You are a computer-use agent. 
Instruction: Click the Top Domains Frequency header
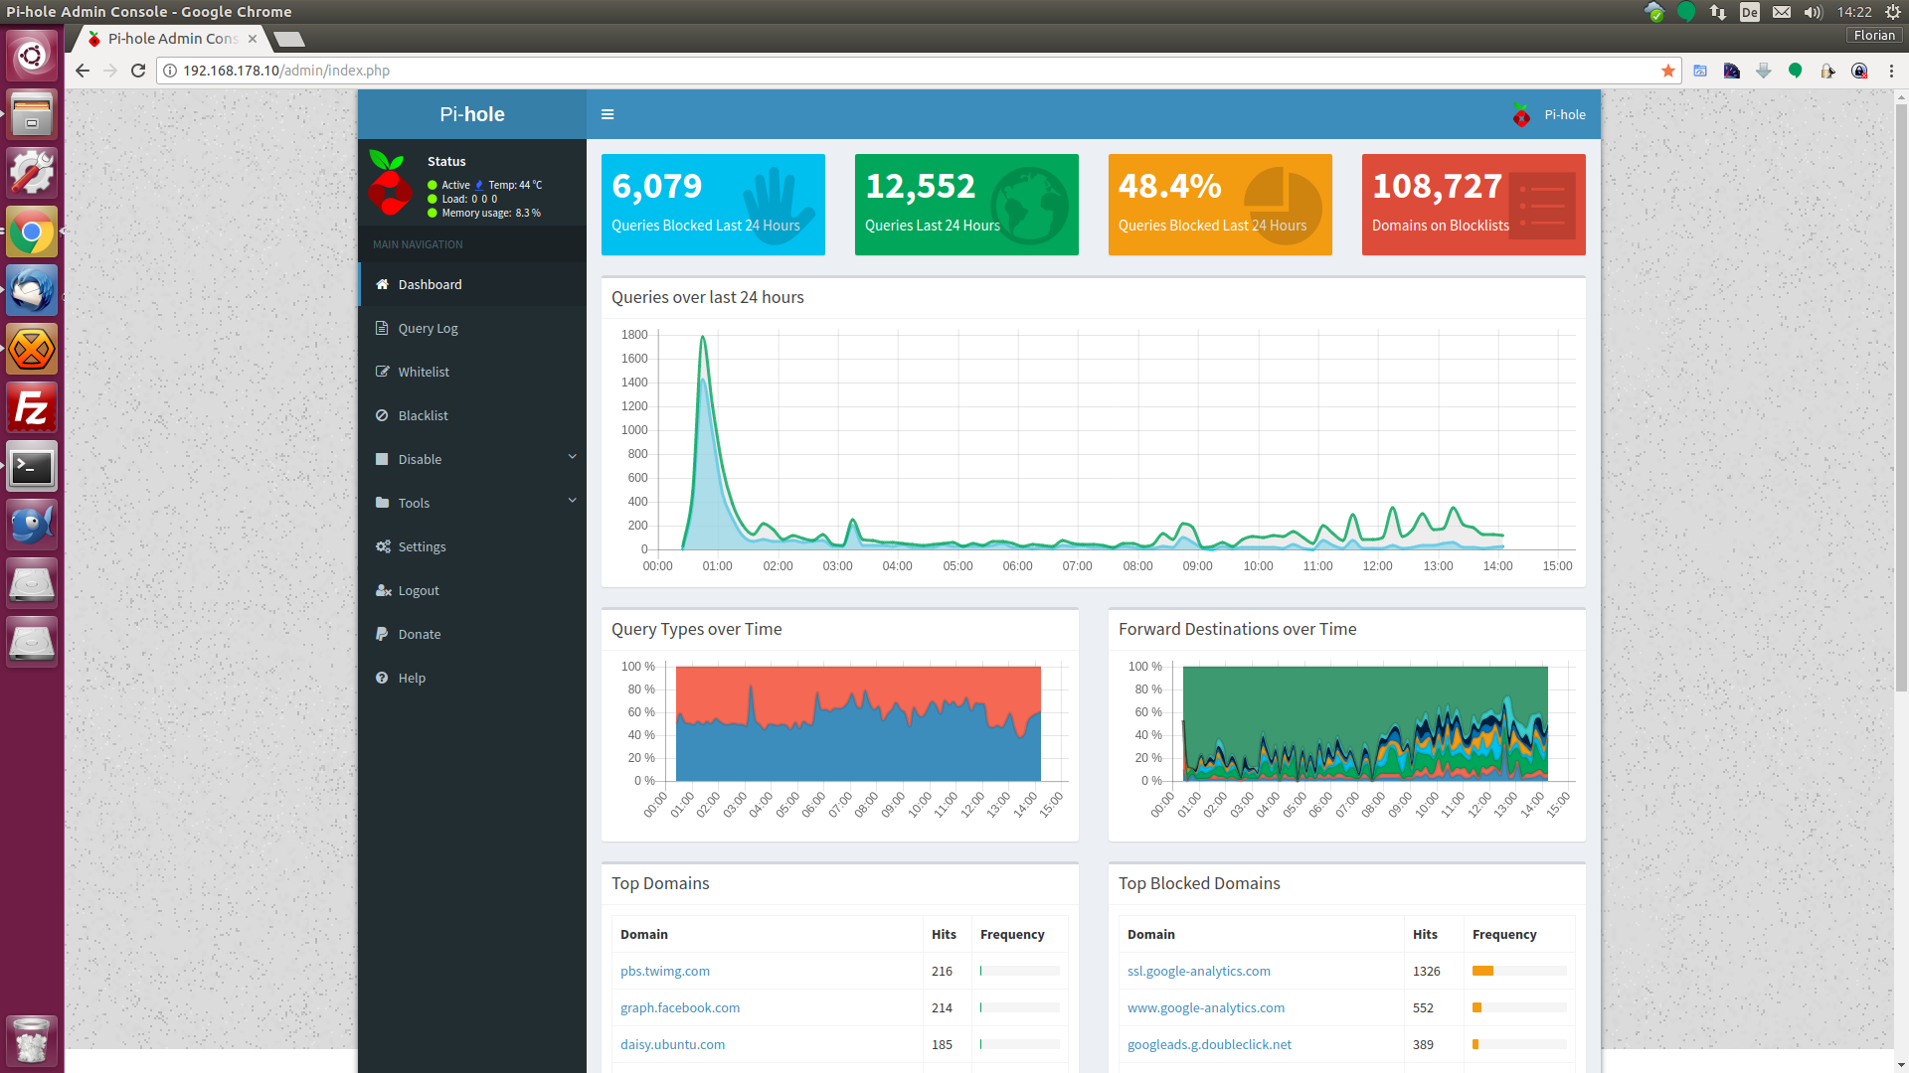pyautogui.click(x=1012, y=934)
